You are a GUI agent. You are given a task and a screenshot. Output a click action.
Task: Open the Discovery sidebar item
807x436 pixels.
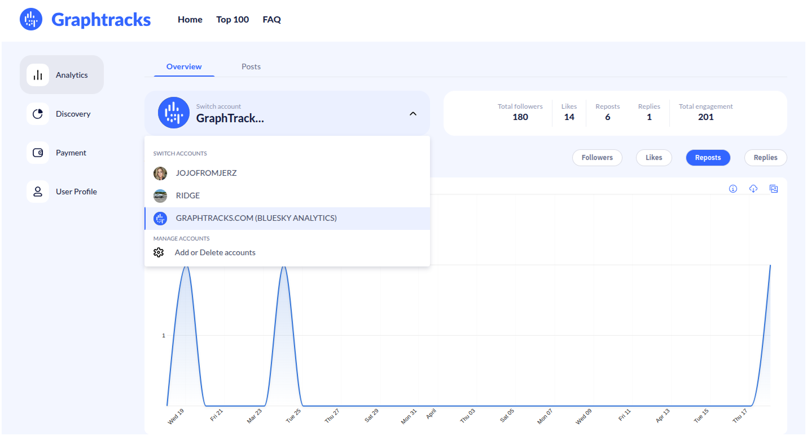pyautogui.click(x=62, y=114)
